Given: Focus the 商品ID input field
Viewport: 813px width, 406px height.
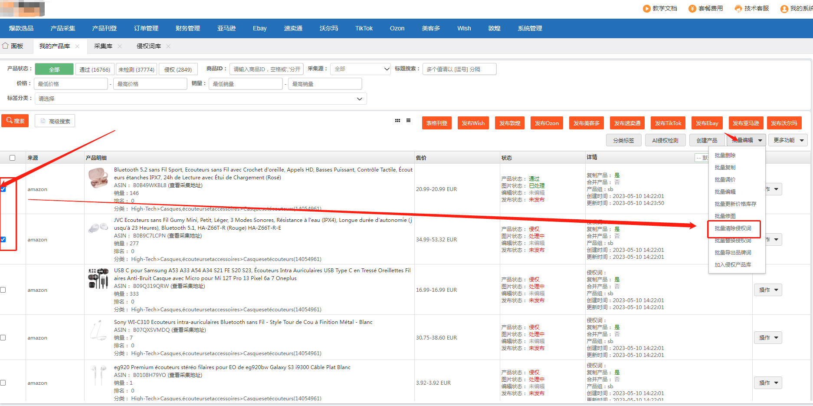Looking at the screenshot, I should coord(266,69).
